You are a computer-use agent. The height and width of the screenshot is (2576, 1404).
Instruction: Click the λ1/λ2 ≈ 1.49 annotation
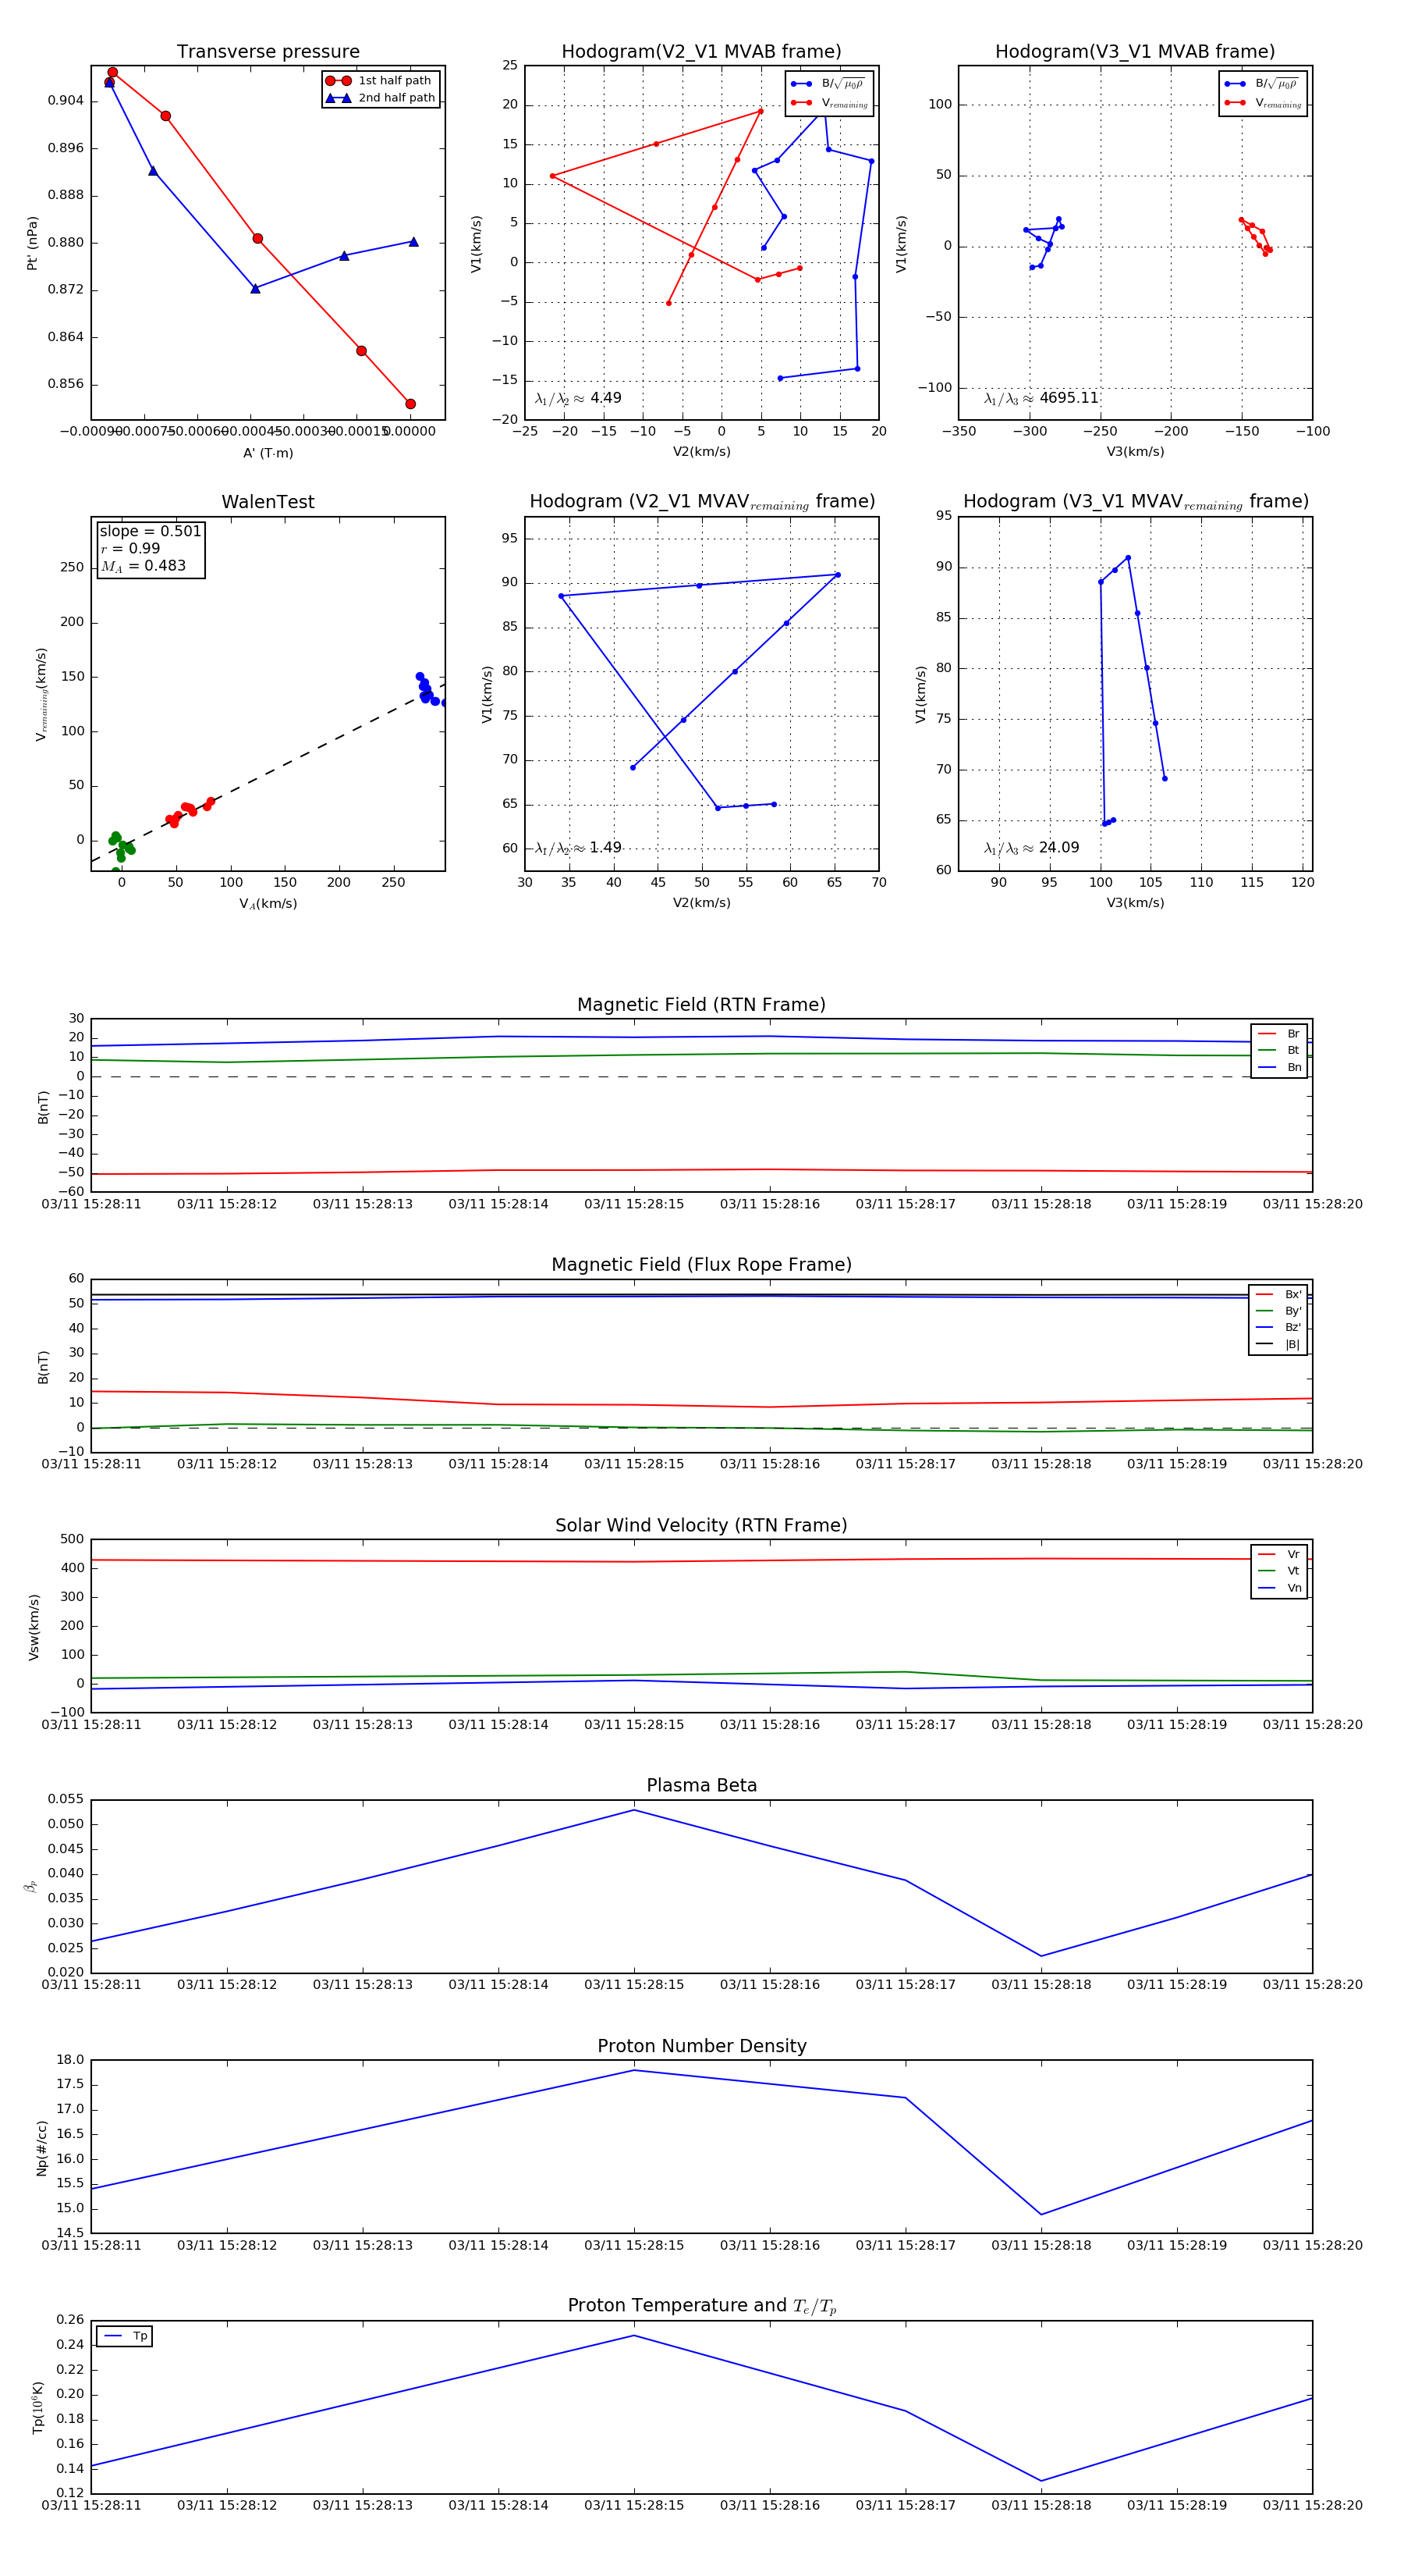579,848
